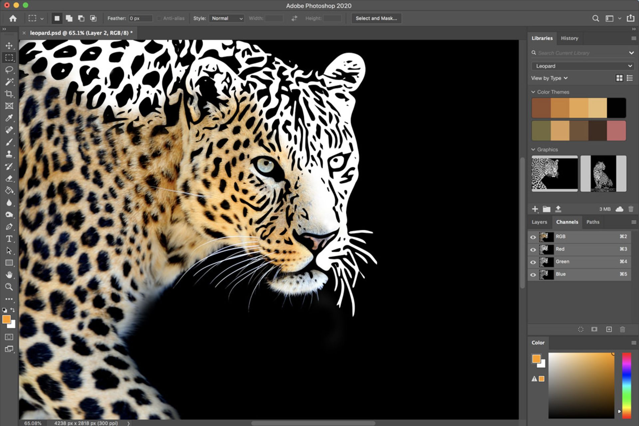The image size is (639, 426).
Task: Click the Select and Mask button
Action: click(x=376, y=18)
